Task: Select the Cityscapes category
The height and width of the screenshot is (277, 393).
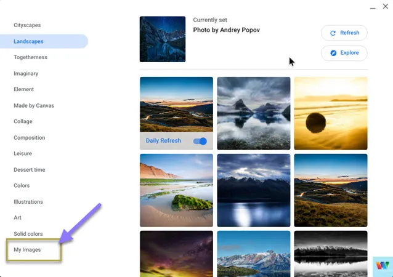Action: click(x=27, y=25)
